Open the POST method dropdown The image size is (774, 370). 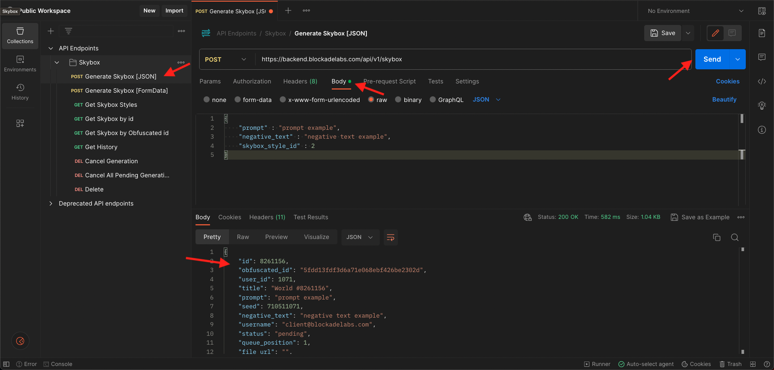pos(226,59)
